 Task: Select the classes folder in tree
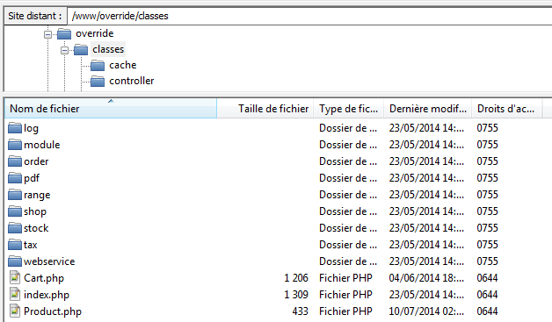(108, 49)
